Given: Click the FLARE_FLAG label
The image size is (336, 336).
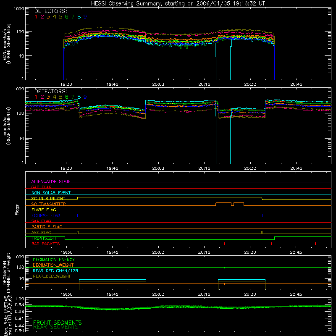Looking at the screenshot, I should tap(44, 210).
